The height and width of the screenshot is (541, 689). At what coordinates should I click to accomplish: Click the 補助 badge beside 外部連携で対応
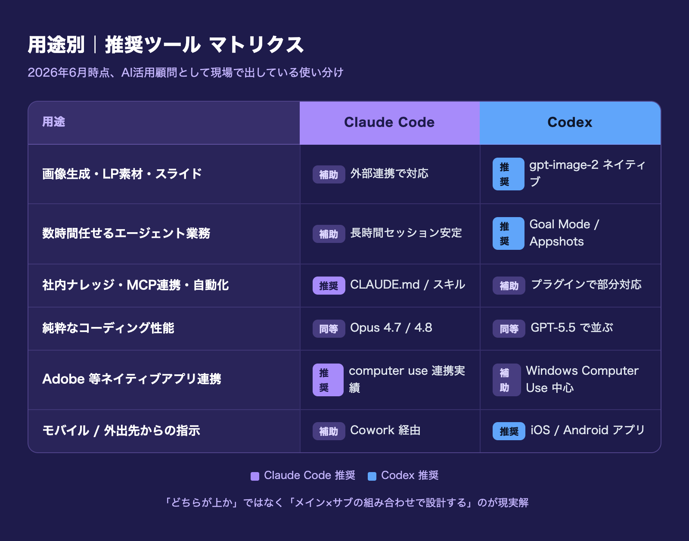329,174
